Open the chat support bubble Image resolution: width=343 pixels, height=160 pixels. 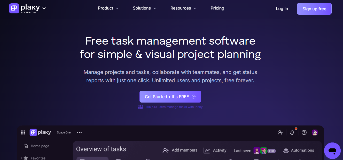pyautogui.click(x=332, y=151)
